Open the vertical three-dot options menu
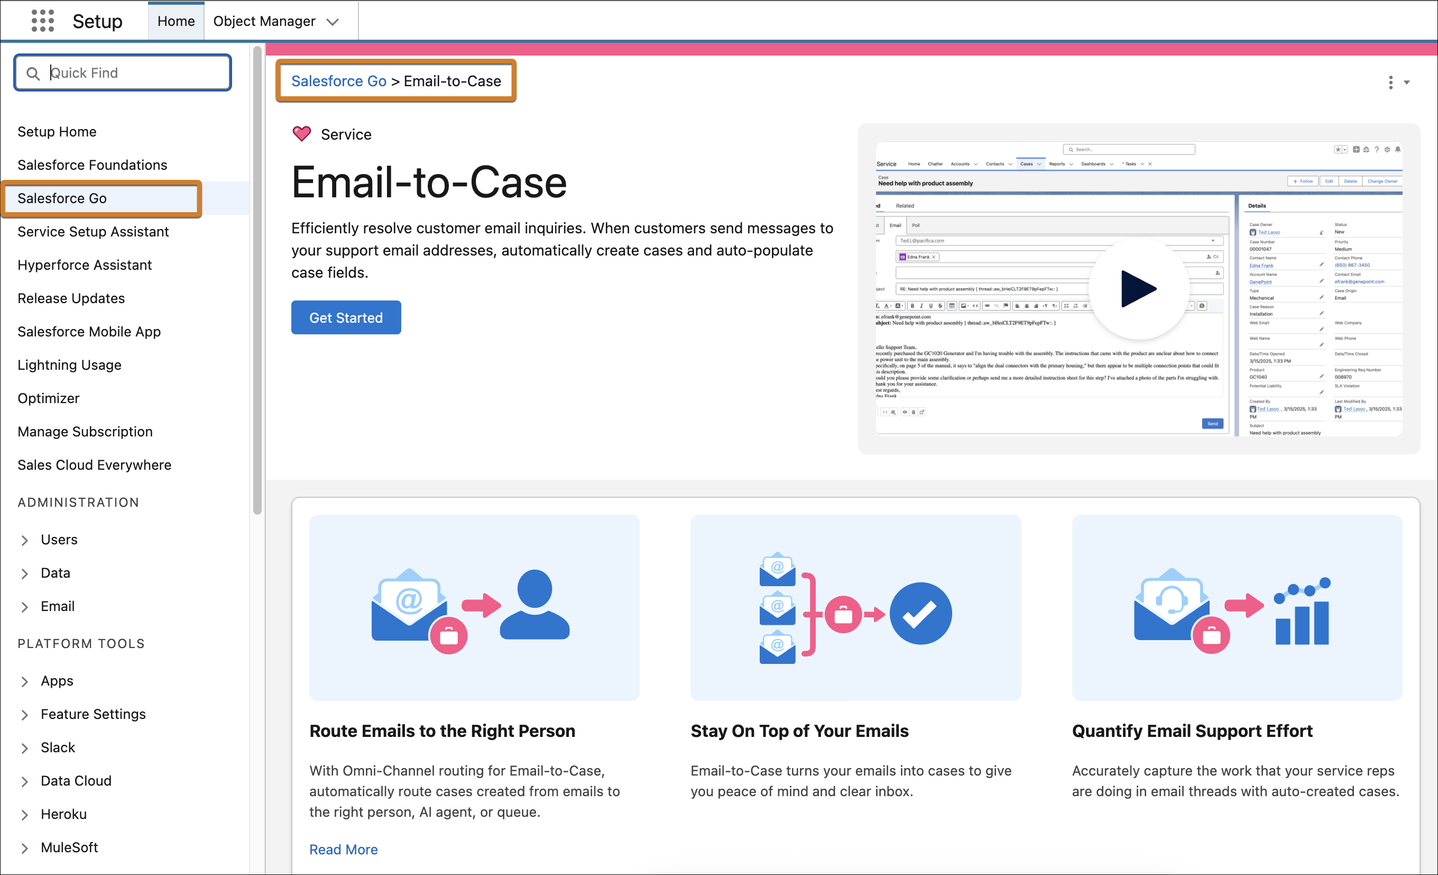The height and width of the screenshot is (875, 1438). [1391, 83]
